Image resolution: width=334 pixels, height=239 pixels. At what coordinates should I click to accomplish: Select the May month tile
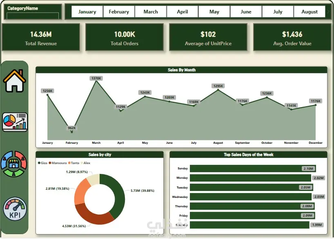pyautogui.click(x=214, y=12)
